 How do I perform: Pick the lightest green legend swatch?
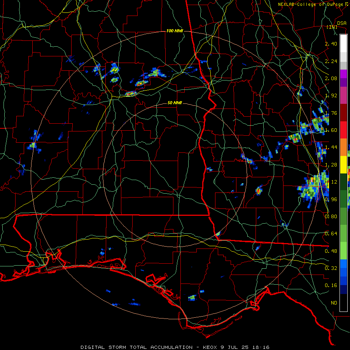(x=343, y=251)
